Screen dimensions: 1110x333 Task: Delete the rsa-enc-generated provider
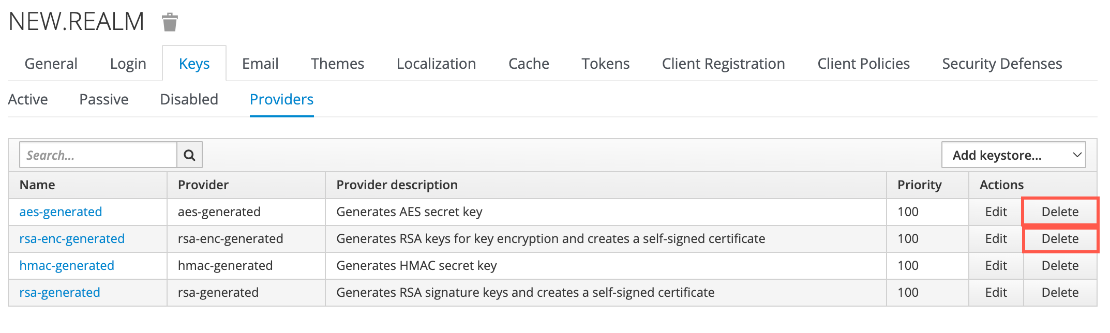tap(1060, 239)
